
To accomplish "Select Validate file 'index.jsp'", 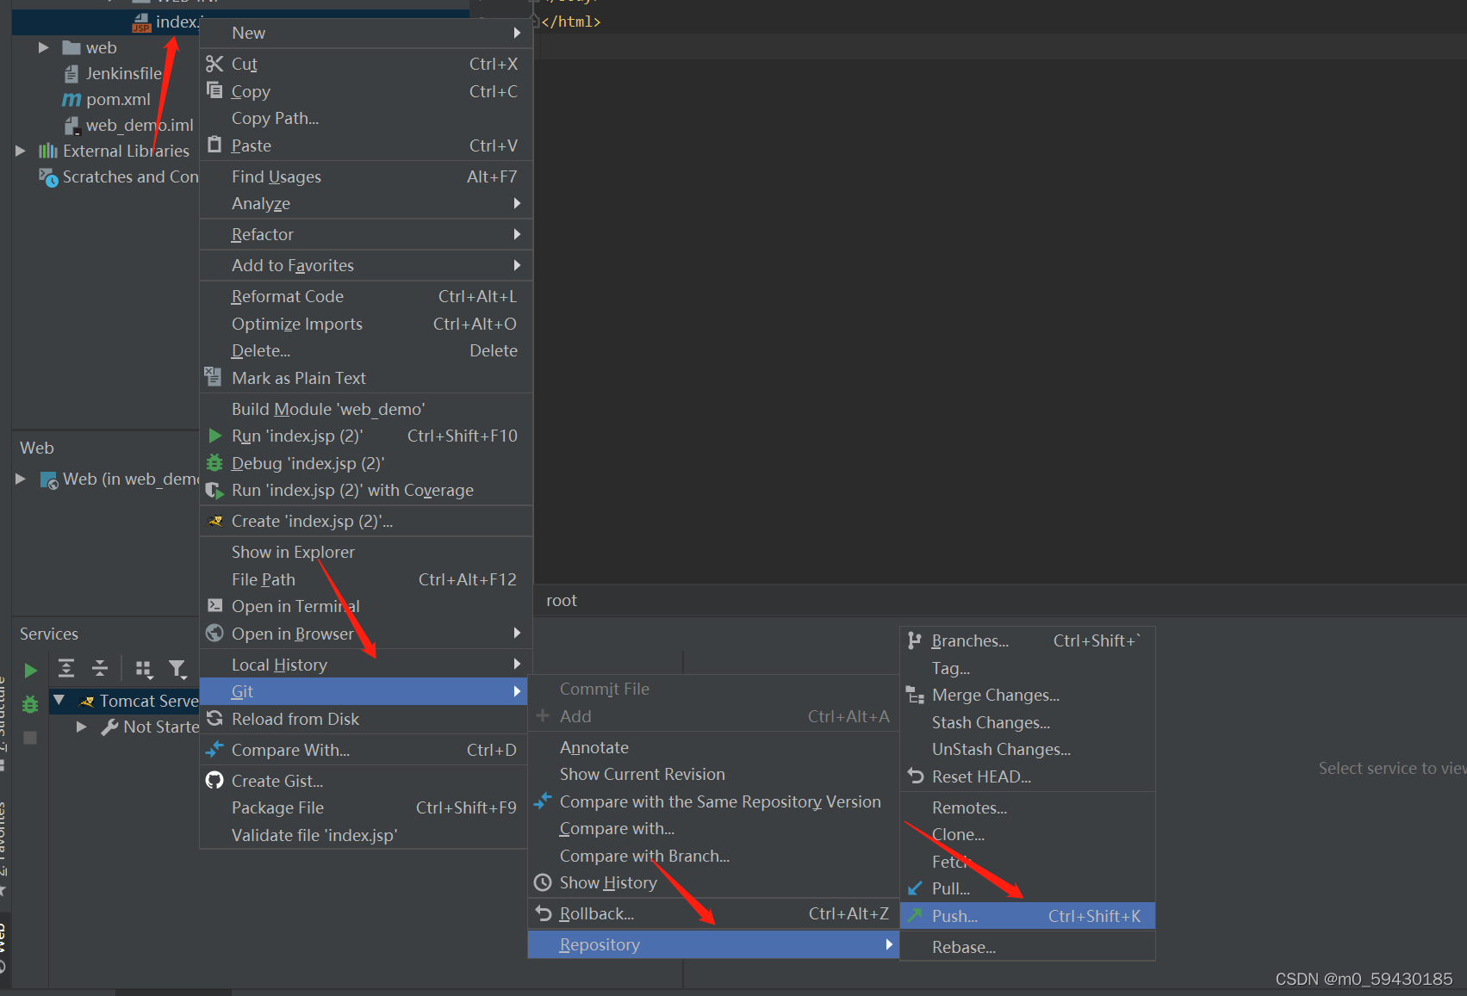I will (x=364, y=835).
